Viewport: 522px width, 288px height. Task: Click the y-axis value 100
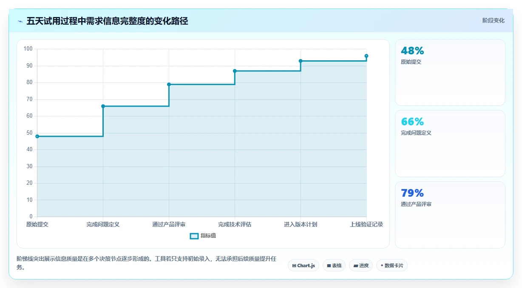click(28, 49)
